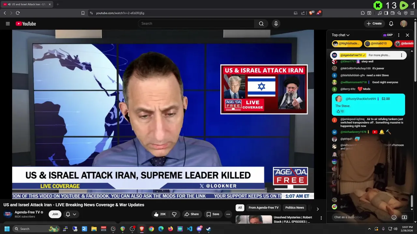Click the live stream video player
Image resolution: width=417 pixels, height=234 pixels.
click(163, 114)
